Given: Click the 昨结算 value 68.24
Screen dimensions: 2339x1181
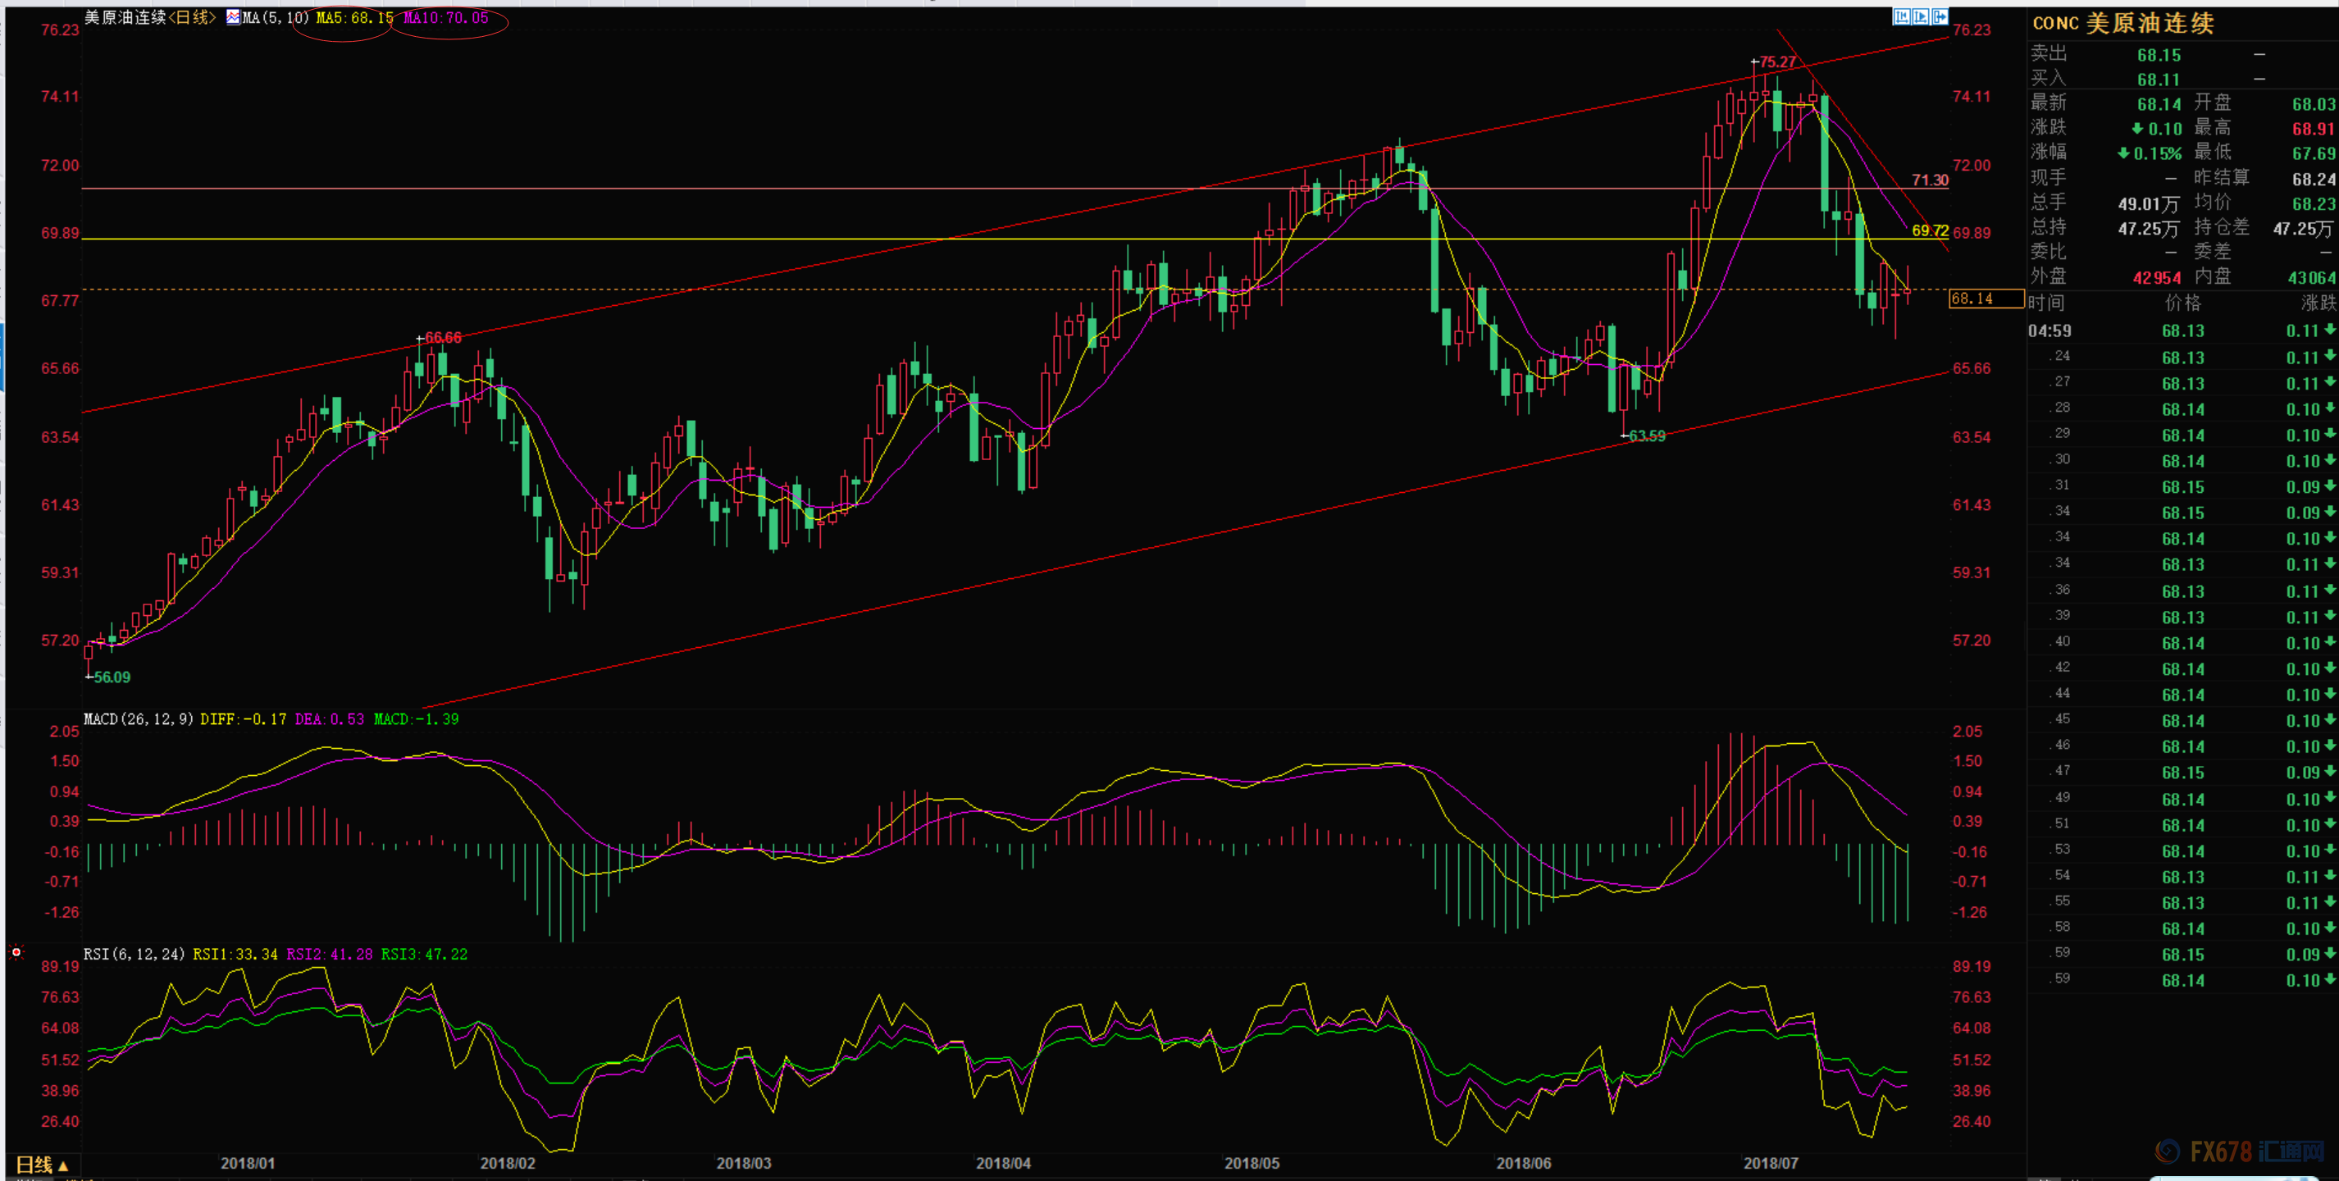Looking at the screenshot, I should [2313, 179].
